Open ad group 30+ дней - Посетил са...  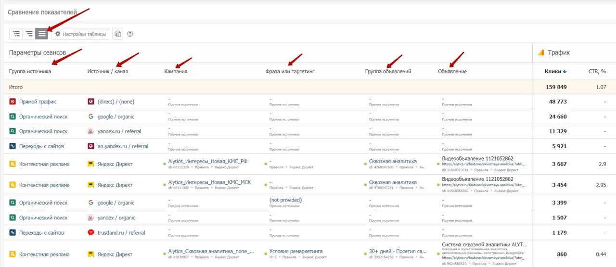coord(398,251)
